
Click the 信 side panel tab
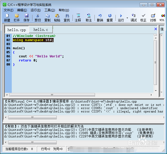click(162, 29)
